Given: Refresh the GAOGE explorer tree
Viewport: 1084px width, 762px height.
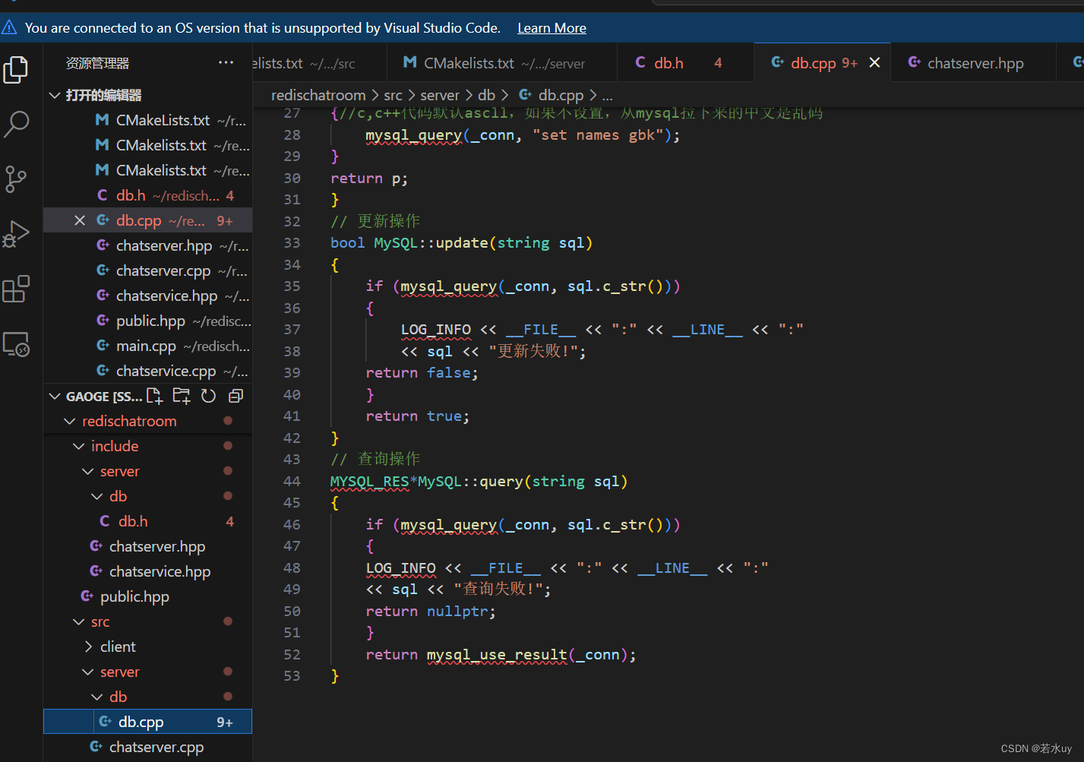Looking at the screenshot, I should pyautogui.click(x=208, y=396).
